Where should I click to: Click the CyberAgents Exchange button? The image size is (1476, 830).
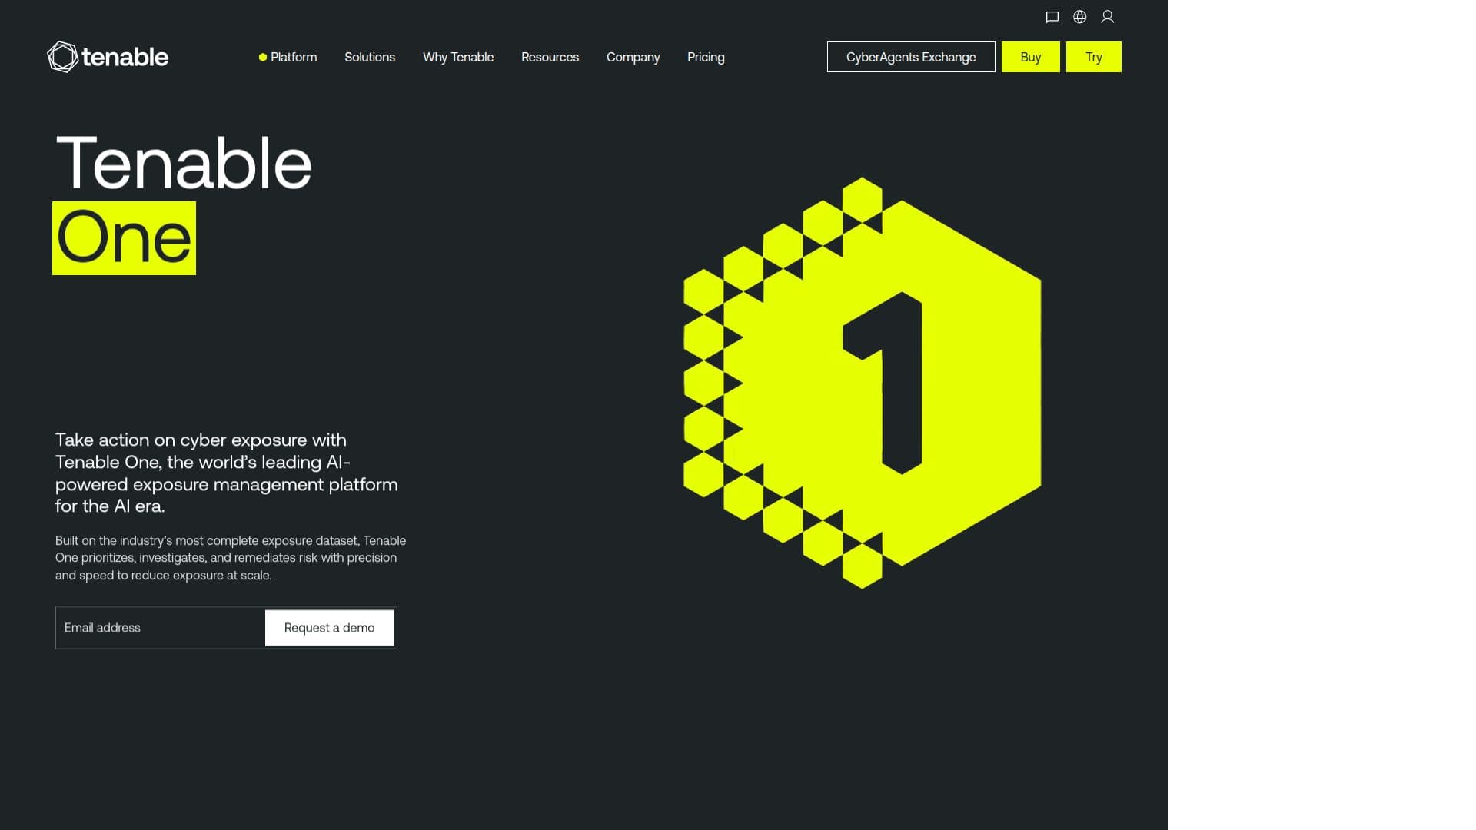pos(911,57)
